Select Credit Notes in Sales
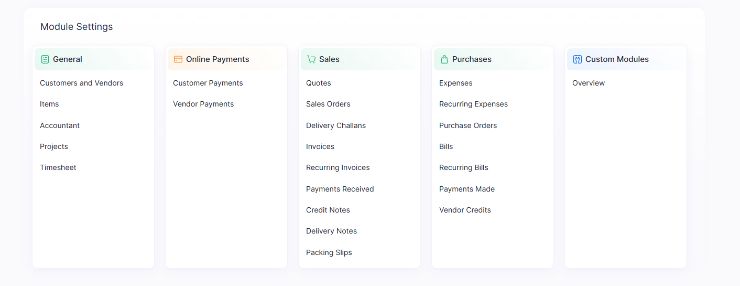This screenshot has height=286, width=740. [328, 210]
